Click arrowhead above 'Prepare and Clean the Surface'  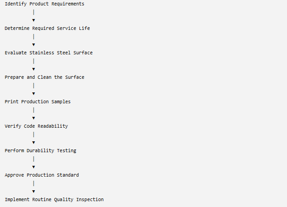pyautogui.click(x=34, y=69)
